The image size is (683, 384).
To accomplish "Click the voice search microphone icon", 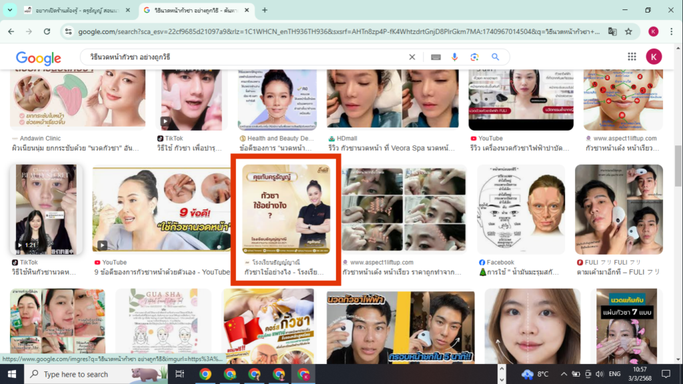I will [454, 57].
